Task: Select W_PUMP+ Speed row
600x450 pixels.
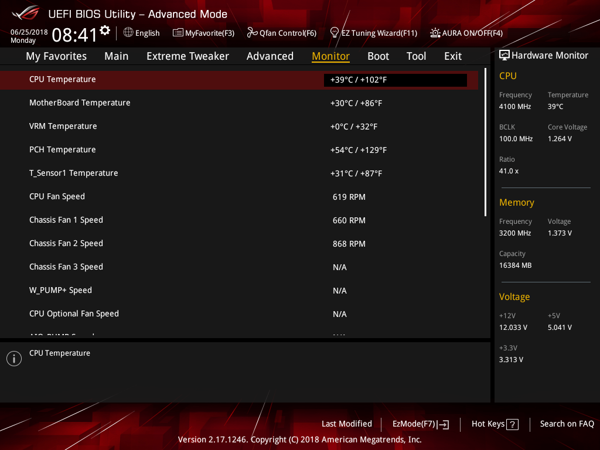Action: (239, 291)
